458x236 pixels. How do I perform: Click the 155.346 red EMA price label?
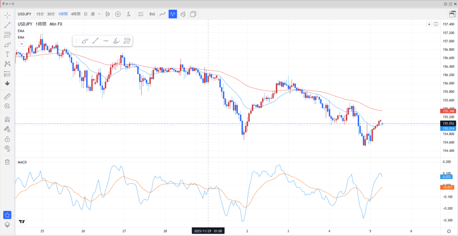click(x=448, y=111)
